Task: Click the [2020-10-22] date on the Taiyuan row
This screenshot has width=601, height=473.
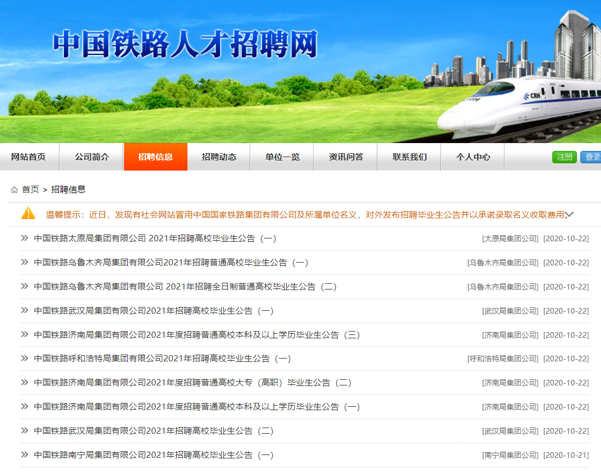Action: click(x=566, y=238)
